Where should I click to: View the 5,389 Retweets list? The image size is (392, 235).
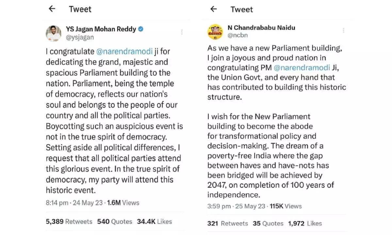(x=69, y=222)
